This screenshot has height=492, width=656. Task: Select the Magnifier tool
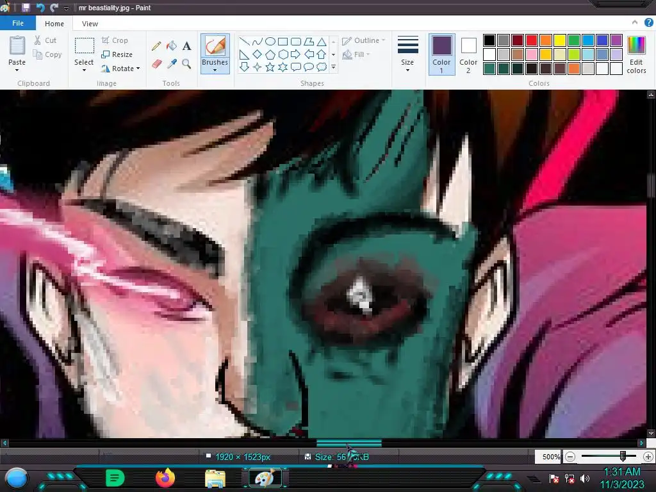pyautogui.click(x=186, y=63)
